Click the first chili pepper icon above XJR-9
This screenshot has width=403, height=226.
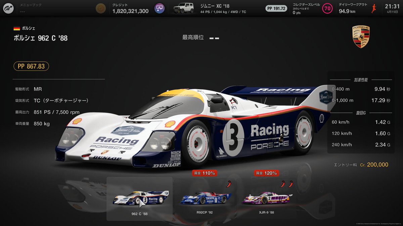pyautogui.click(x=283, y=184)
